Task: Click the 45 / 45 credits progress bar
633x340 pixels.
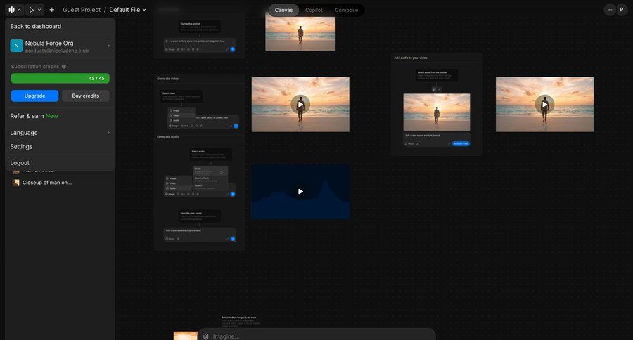Action: (60, 78)
